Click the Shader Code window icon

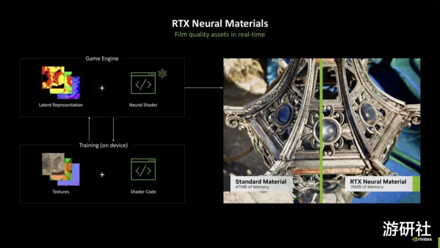point(143,170)
